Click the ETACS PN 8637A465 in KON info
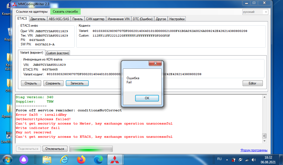Image resolution: width=283 pixels, height=165 pixels. point(50,70)
